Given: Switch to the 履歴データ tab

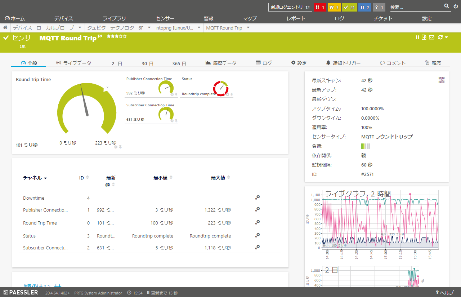Looking at the screenshot, I should (x=221, y=63).
